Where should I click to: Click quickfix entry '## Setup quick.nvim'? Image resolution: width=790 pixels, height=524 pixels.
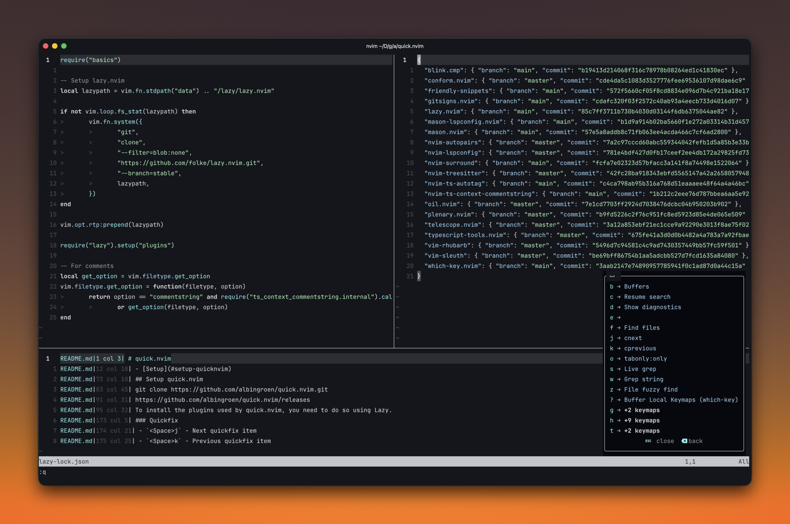coord(131,379)
